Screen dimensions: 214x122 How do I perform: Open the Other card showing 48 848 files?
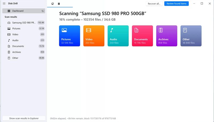point(191,36)
